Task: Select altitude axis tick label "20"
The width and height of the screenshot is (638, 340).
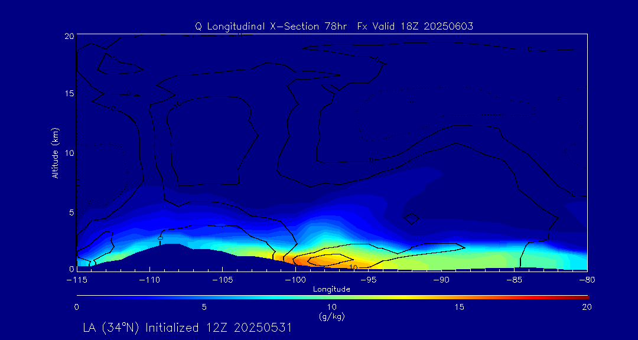Action: 69,35
